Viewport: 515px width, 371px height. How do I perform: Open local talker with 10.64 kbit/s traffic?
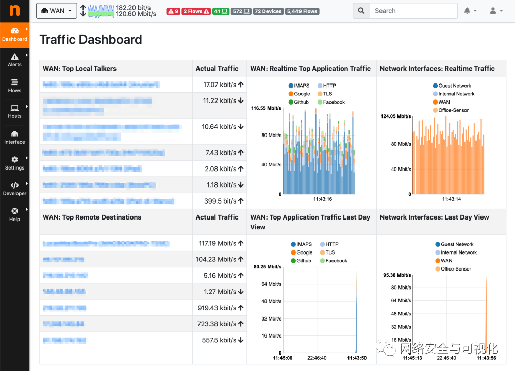click(x=112, y=131)
